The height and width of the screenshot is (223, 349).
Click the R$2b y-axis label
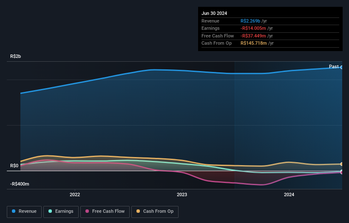(x=16, y=56)
